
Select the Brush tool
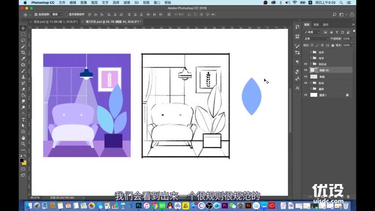(23, 71)
